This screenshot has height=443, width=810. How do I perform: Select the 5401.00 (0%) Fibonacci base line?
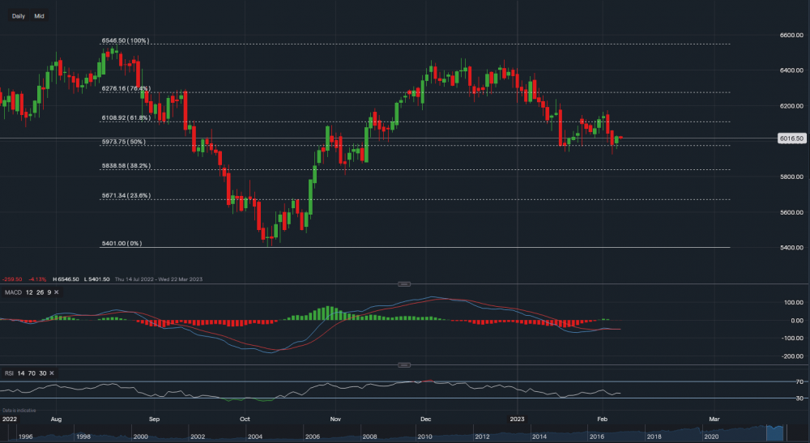point(121,243)
